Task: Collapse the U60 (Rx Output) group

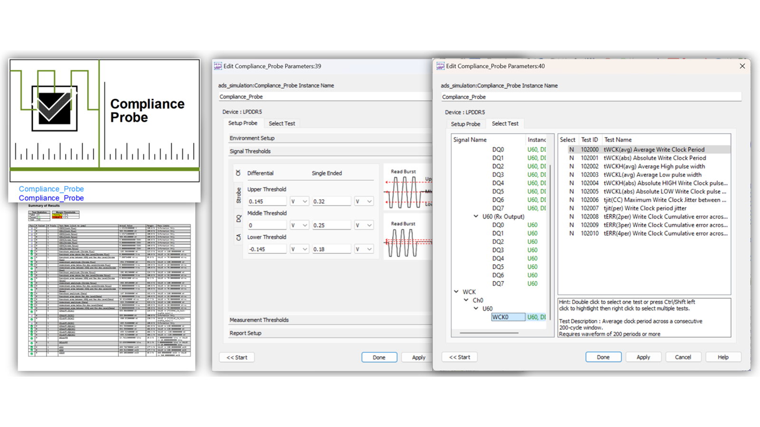Action: [x=476, y=216]
